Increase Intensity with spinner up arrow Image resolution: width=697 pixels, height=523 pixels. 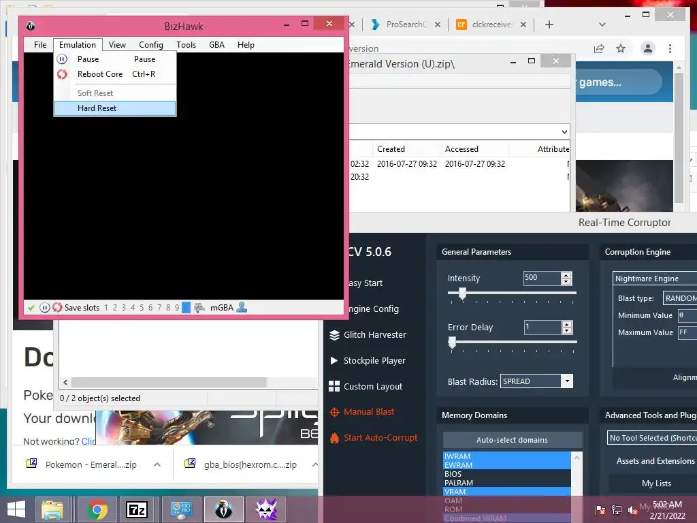point(566,275)
